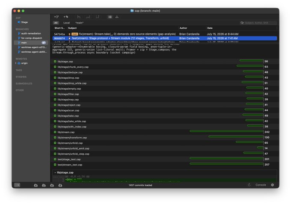Click the cherry-pick commit toolbar icon
Screen dimensions: 291x204
click(88, 17)
